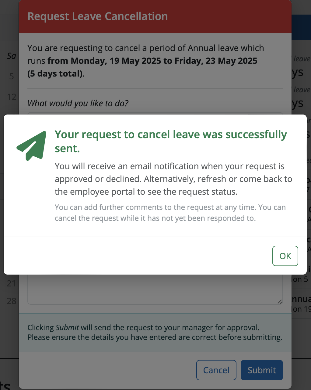Click the Sa weekday column header
Image resolution: width=311 pixels, height=390 pixels.
click(12, 56)
